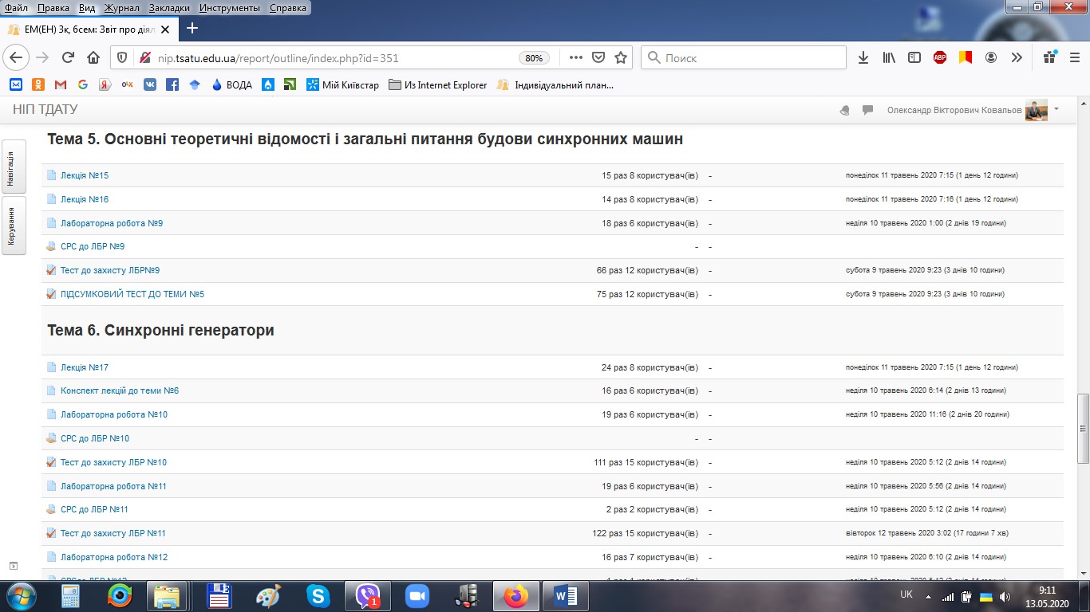This screenshot has height=612, width=1090.
Task: Toggle the Firefox sidebar
Action: (x=914, y=57)
